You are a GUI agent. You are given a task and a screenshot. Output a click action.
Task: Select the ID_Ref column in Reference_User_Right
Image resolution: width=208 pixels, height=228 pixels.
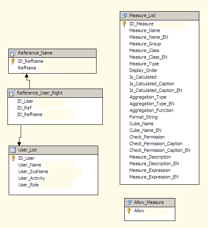[x=55, y=108]
